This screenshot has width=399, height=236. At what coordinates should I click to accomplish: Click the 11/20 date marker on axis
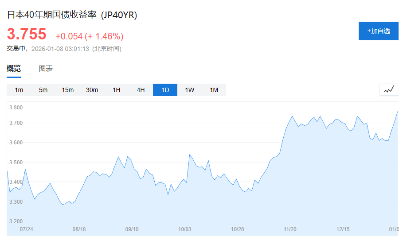290,229
